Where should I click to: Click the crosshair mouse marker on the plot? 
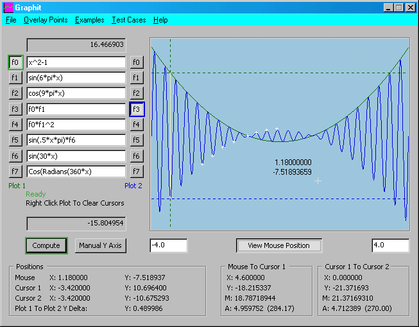(x=318, y=181)
